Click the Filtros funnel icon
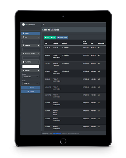The width and height of the screenshot is (126, 158). point(23,33)
